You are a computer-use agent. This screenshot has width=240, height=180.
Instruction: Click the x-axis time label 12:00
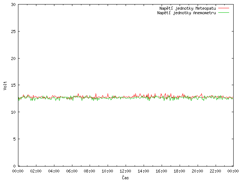(125, 171)
